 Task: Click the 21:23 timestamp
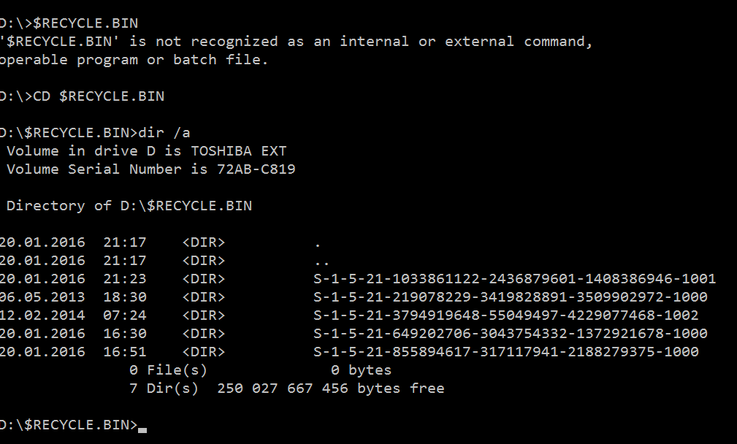(x=125, y=279)
